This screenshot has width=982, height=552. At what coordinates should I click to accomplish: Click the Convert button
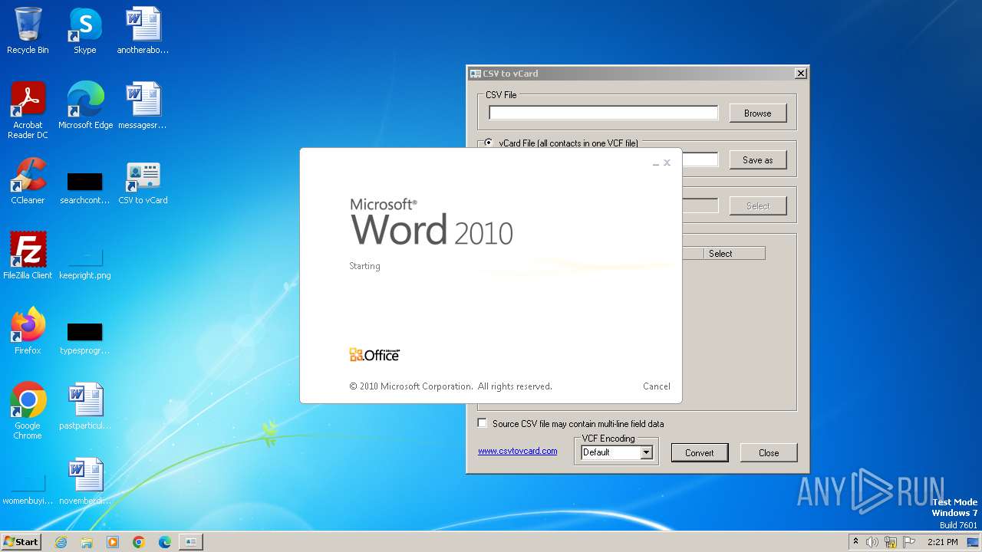coord(699,452)
